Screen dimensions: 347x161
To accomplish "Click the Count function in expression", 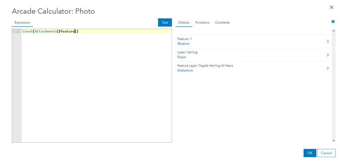I will click(27, 32).
